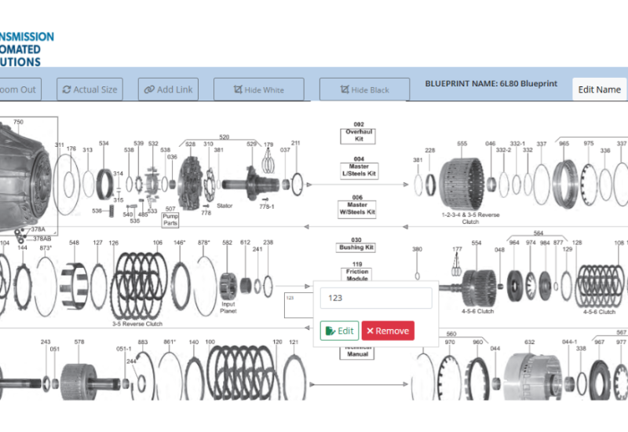Image resolution: width=628 pixels, height=432 pixels.
Task: Click the green Edit button in the popup
Action: (339, 331)
